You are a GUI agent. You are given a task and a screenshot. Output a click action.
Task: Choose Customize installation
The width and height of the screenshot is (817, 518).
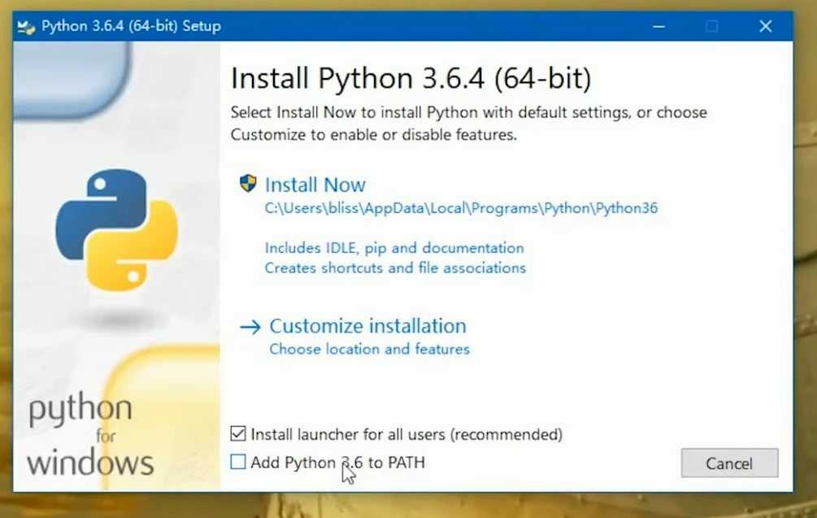click(x=368, y=326)
